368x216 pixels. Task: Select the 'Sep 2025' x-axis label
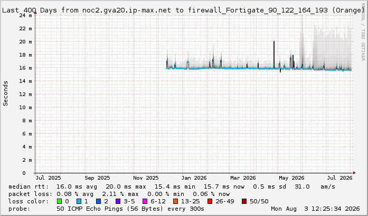(x=97, y=178)
